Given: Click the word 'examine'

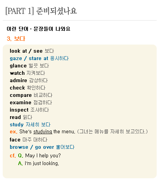Looking at the screenshot, I should click(x=21, y=103).
